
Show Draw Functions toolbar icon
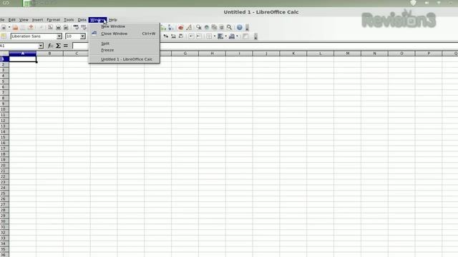tap(189, 27)
